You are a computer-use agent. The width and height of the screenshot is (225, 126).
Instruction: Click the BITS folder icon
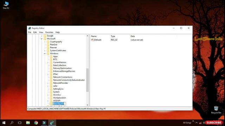click(x=51, y=59)
